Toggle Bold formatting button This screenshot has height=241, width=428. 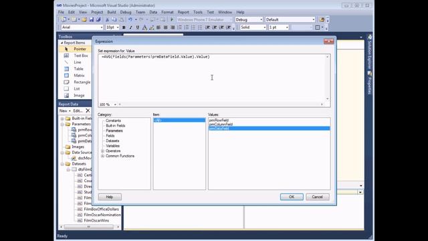pos(124,27)
